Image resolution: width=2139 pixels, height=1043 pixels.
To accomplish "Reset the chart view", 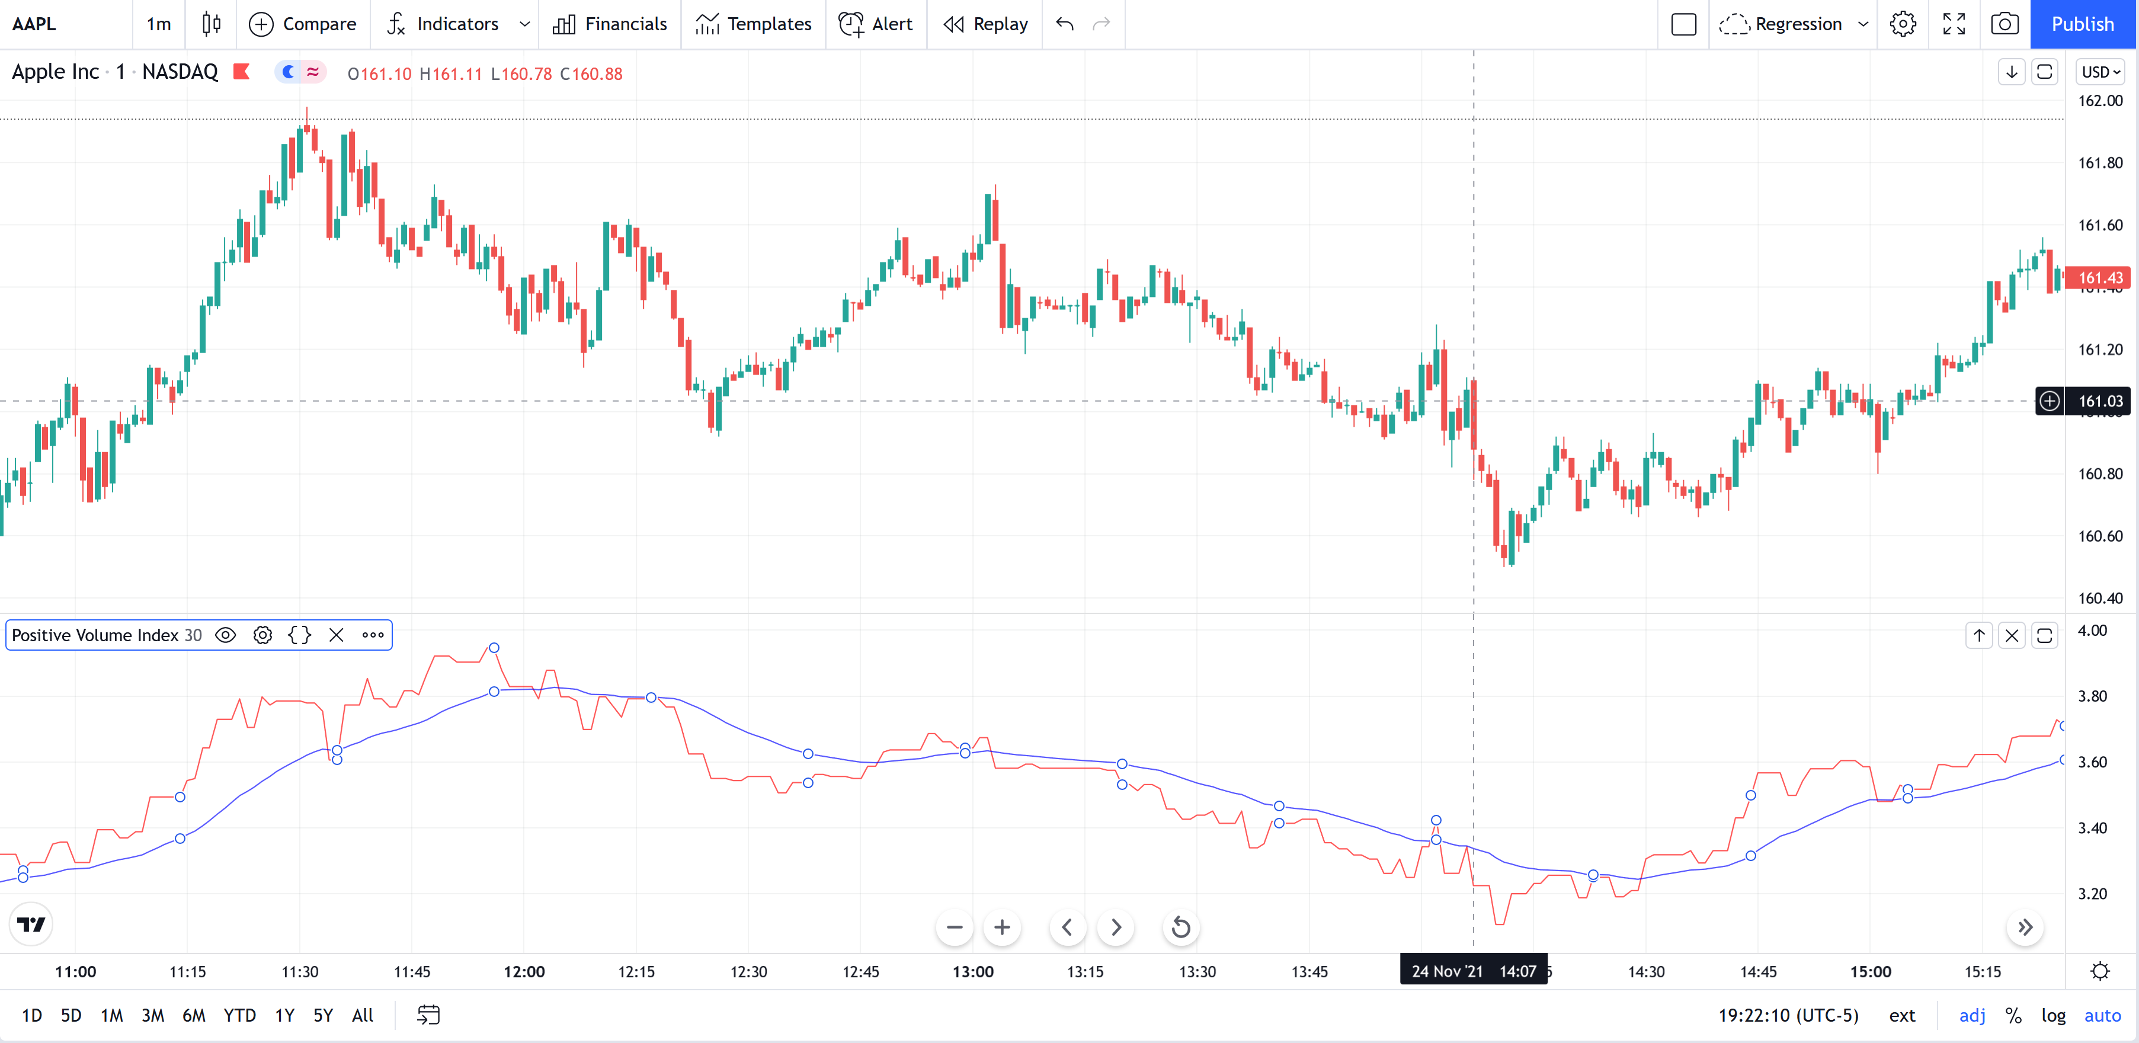I will pos(1180,927).
